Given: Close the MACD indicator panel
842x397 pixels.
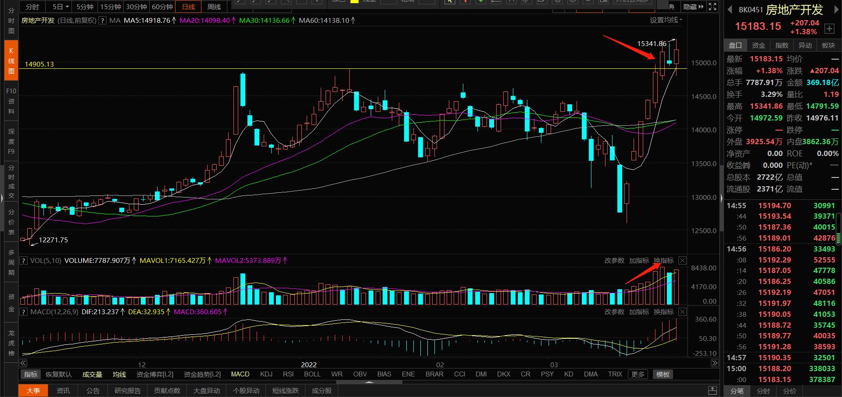Looking at the screenshot, I should pos(682,312).
